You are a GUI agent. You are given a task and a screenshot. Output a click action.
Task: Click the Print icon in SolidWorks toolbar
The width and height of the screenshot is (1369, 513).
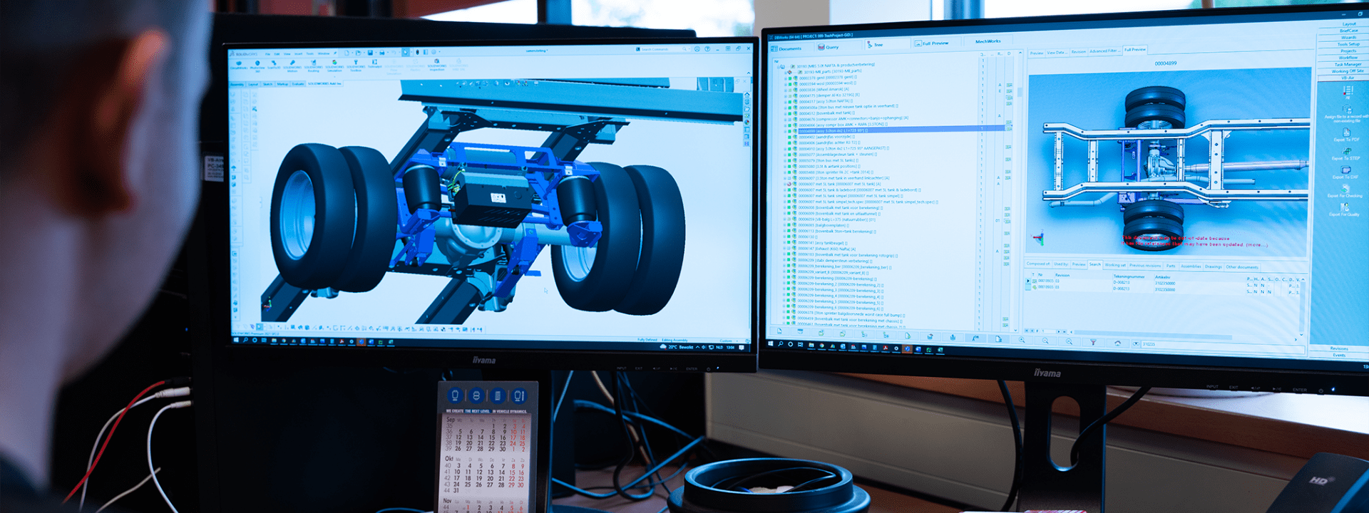point(382,53)
